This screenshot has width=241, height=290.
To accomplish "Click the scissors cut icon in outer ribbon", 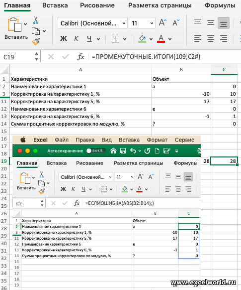I will 36,20.
